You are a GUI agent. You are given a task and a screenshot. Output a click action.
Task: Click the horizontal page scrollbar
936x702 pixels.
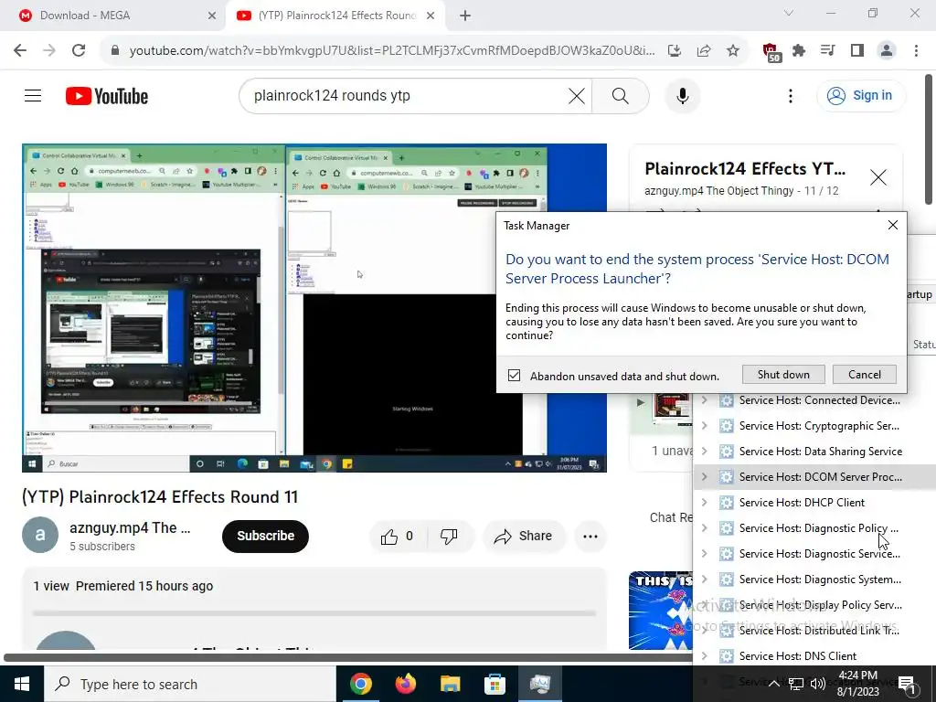click(347, 658)
